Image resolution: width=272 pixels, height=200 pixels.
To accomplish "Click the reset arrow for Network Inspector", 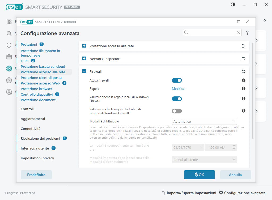I will pyautogui.click(x=243, y=59).
